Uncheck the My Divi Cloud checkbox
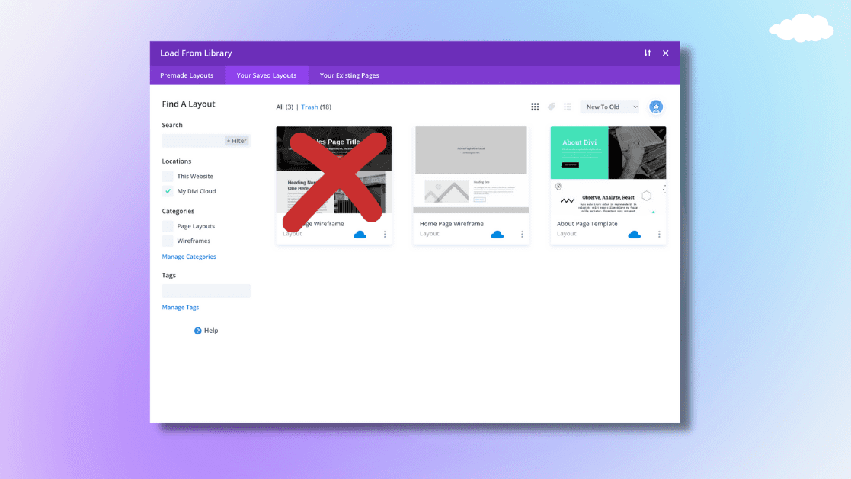This screenshot has height=479, width=851. coord(168,191)
